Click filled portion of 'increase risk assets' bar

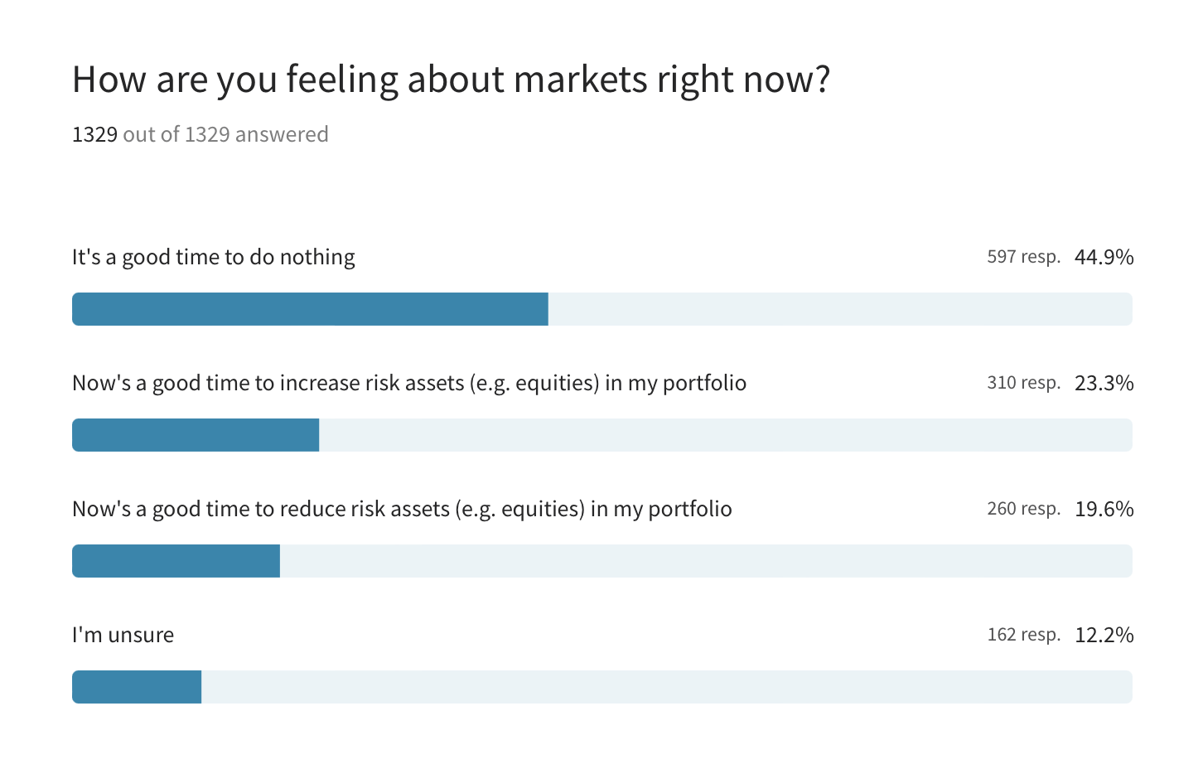pos(196,435)
